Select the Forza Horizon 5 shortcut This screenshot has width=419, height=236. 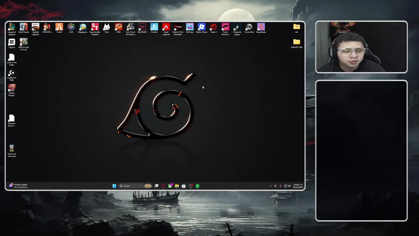coord(225,29)
